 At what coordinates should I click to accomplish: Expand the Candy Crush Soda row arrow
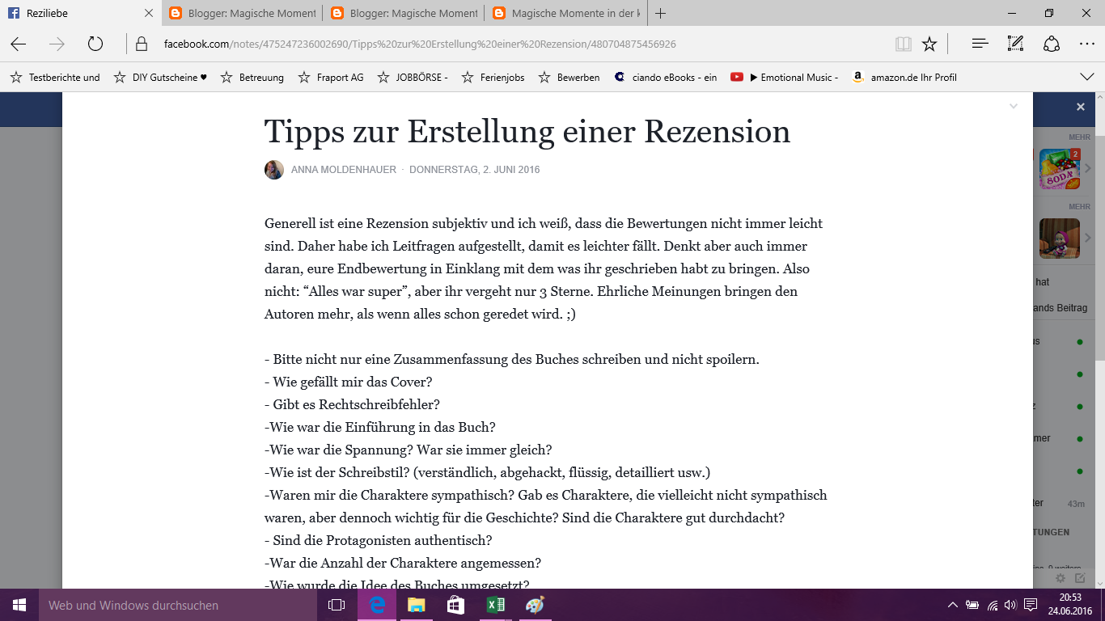coord(1089,169)
